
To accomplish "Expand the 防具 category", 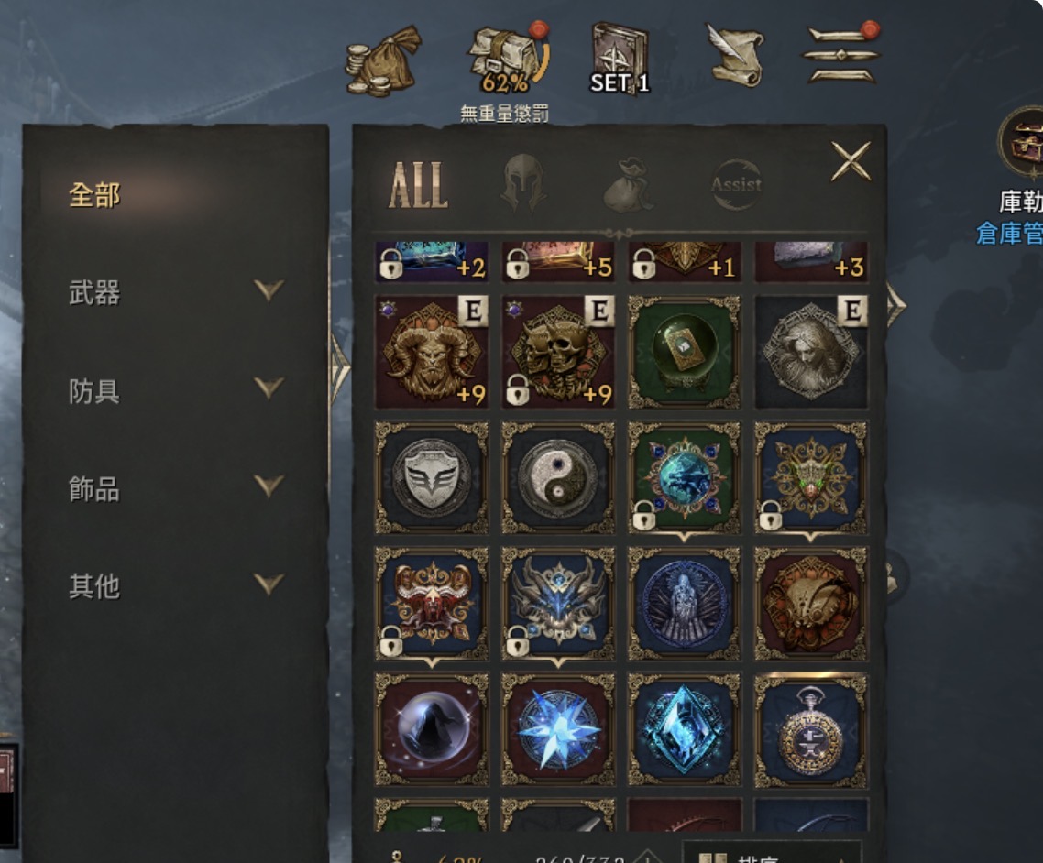I will (x=176, y=390).
